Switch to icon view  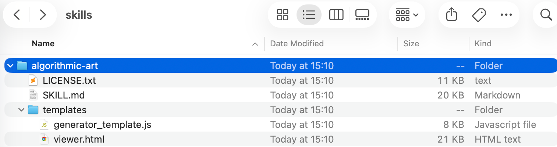pos(283,15)
